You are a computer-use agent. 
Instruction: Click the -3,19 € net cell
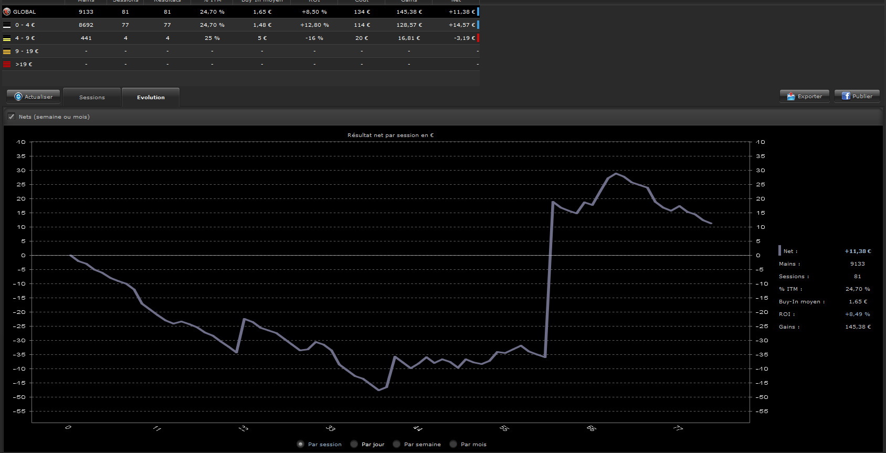[x=465, y=38]
